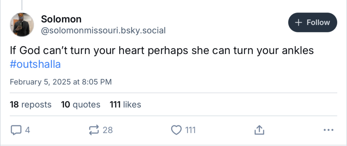
Task: Click the share upload icon
Action: 259,130
